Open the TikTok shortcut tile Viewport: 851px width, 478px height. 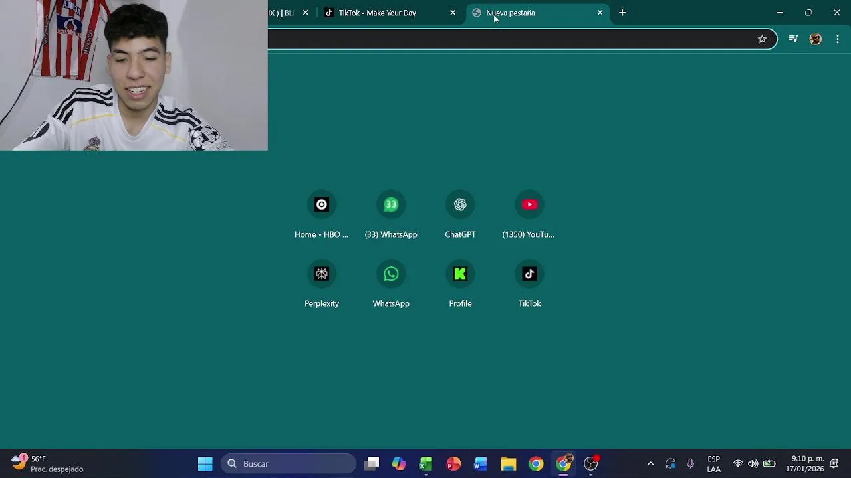[x=529, y=284]
